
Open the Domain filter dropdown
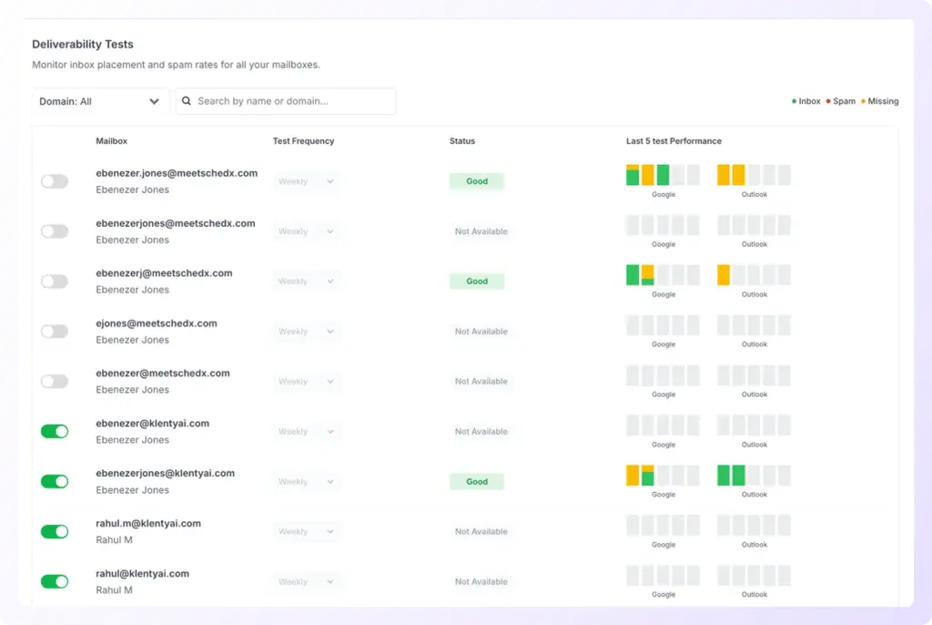[100, 101]
